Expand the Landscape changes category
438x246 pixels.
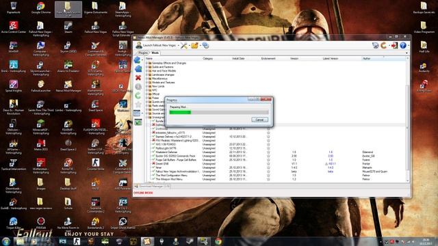(146, 74)
